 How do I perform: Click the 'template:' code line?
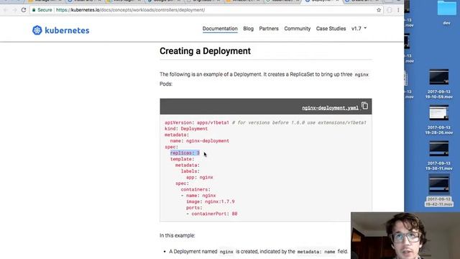(182, 159)
